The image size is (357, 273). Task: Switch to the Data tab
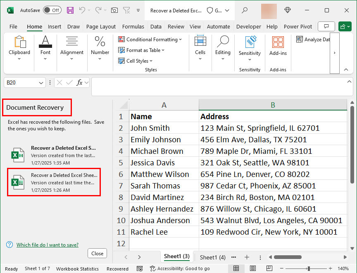click(x=156, y=26)
